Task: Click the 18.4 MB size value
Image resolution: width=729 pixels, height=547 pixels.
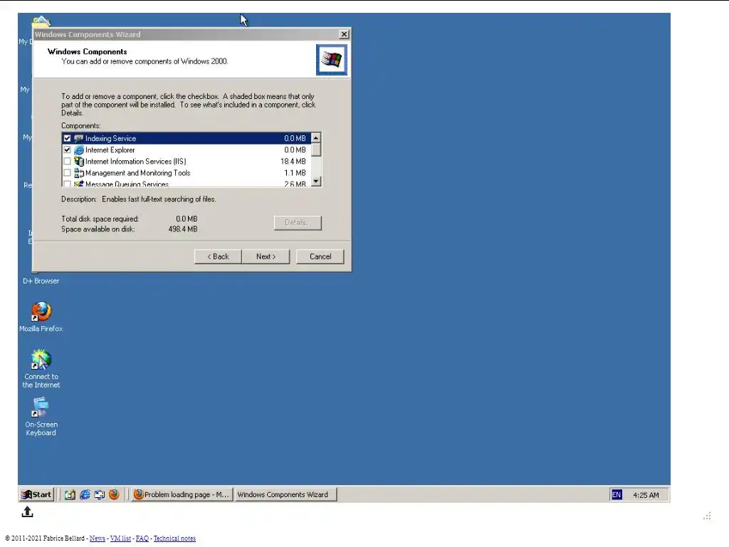Action: click(x=293, y=162)
